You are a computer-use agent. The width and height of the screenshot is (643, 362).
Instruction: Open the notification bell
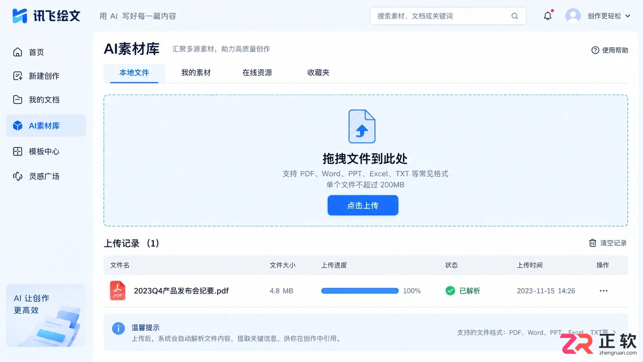point(548,16)
